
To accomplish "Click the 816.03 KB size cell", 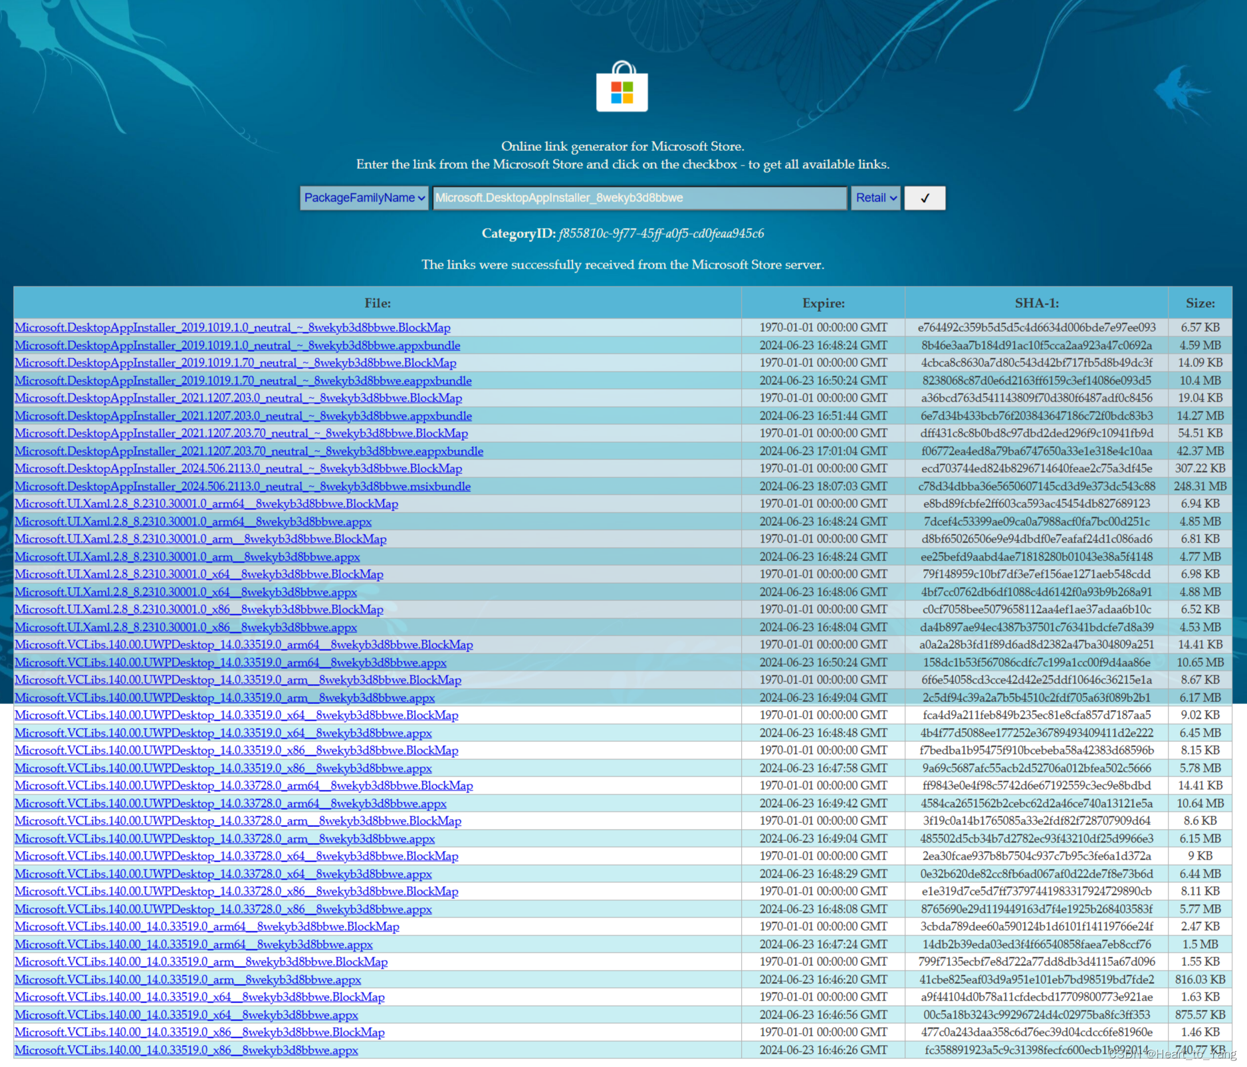I will tap(1200, 980).
